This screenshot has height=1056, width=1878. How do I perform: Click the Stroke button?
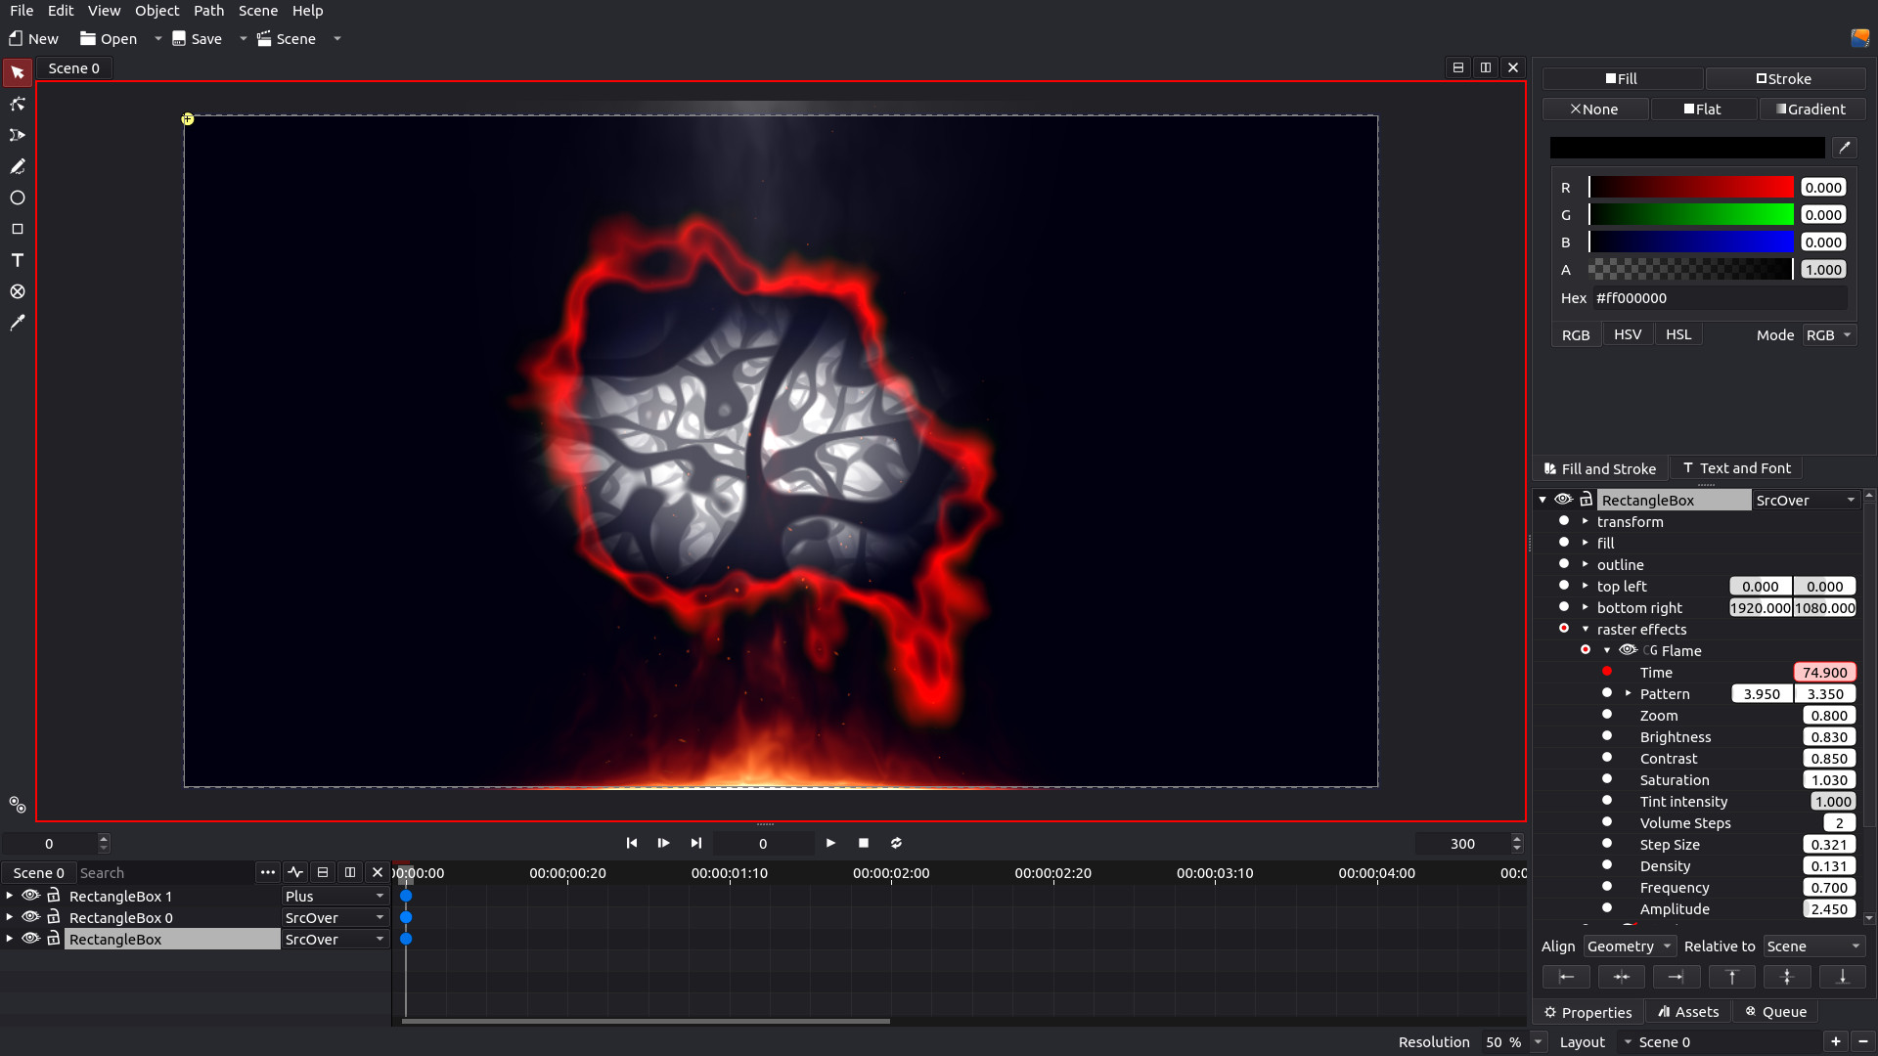pyautogui.click(x=1784, y=79)
